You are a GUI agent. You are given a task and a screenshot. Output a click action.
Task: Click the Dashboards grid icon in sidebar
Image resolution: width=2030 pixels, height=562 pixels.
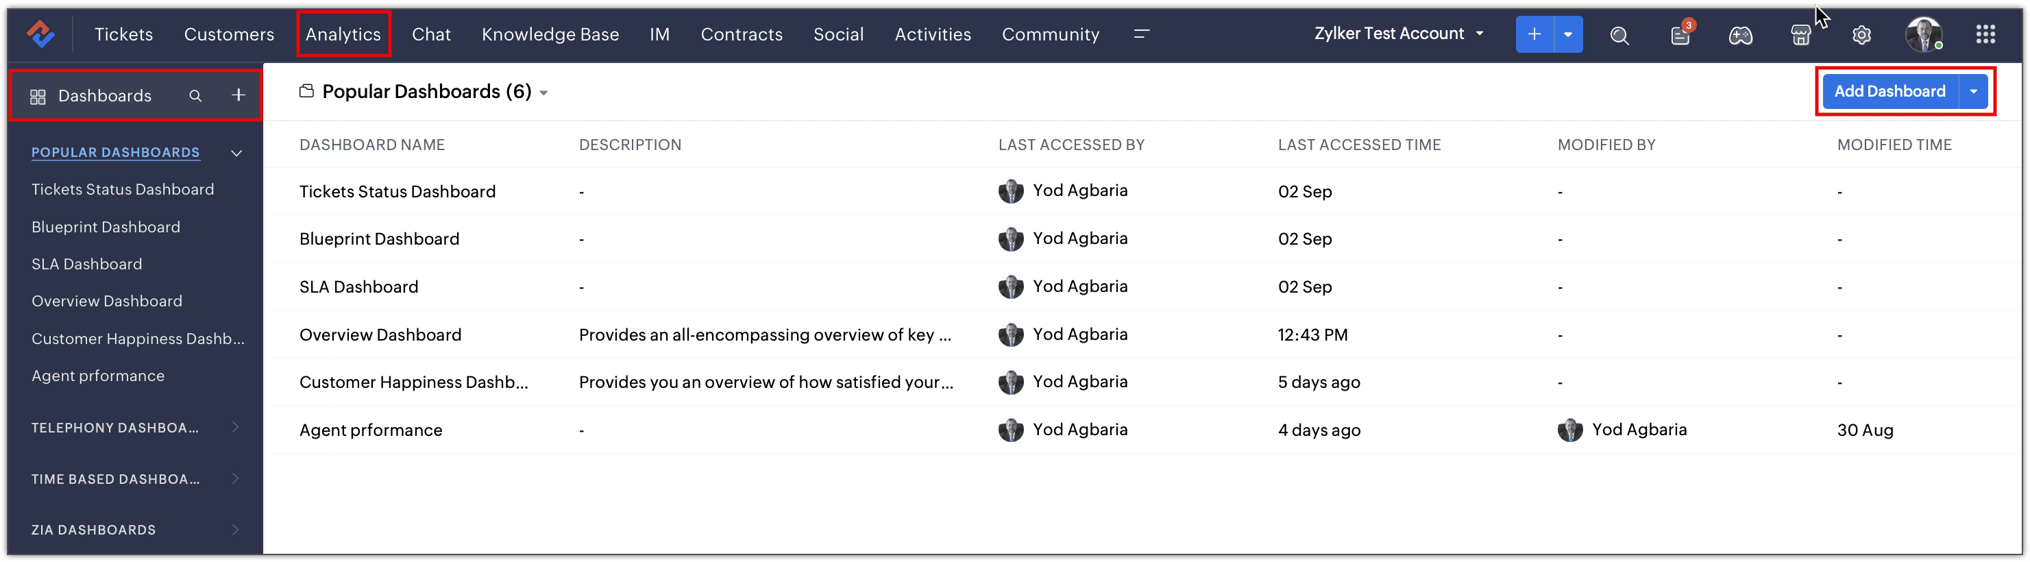(38, 96)
